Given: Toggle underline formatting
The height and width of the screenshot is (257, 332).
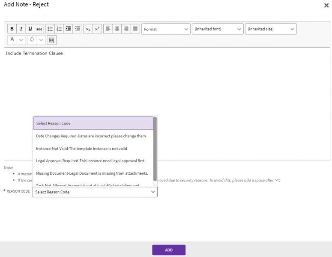Looking at the screenshot, I should (x=30, y=29).
